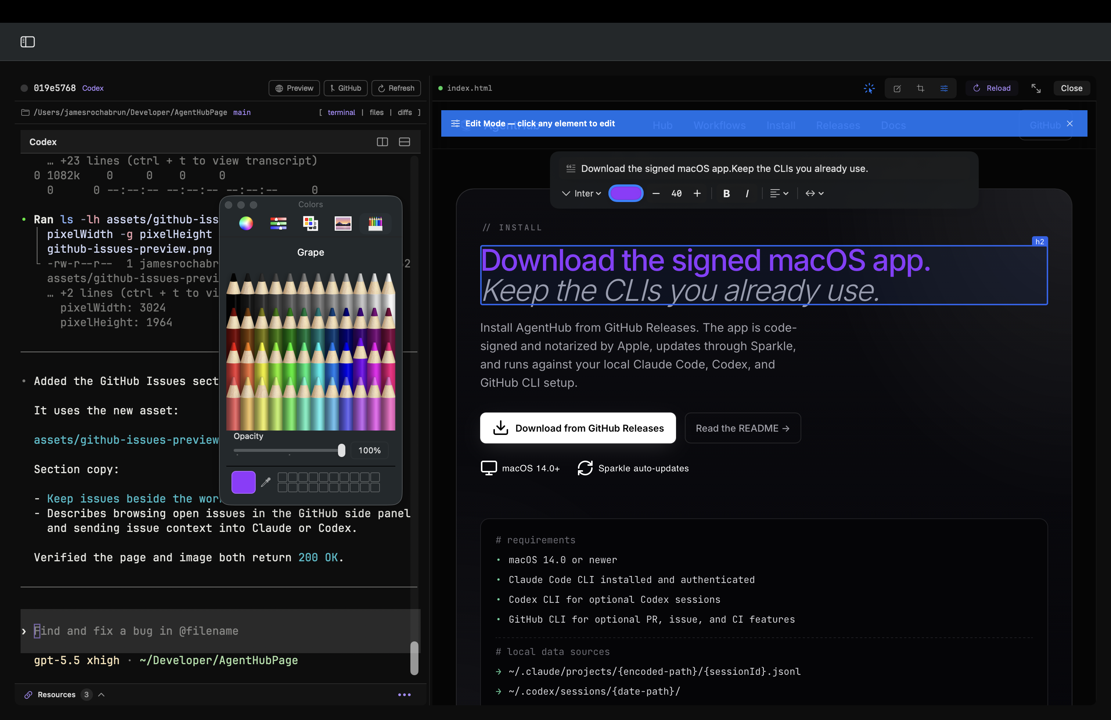This screenshot has width=1111, height=720.
Task: Split Codex pane vertically icon
Action: [382, 142]
